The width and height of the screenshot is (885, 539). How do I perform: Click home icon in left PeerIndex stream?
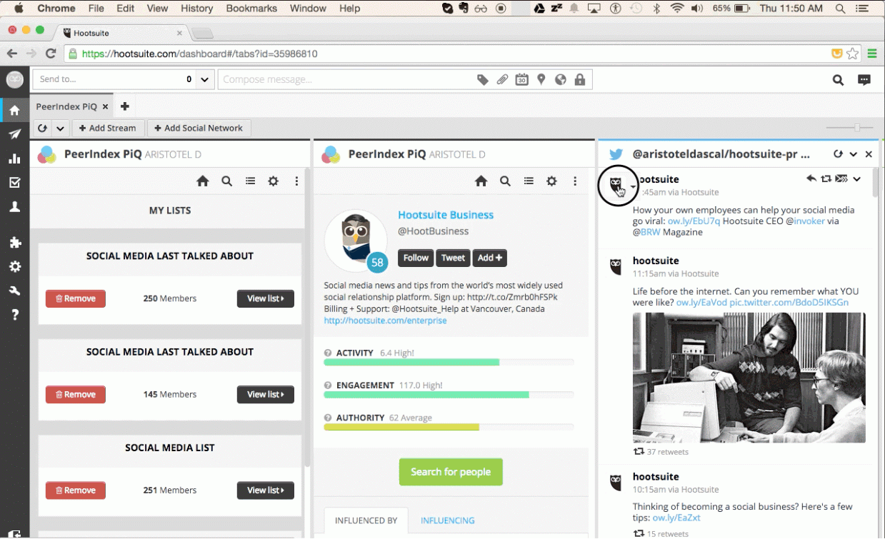point(203,181)
